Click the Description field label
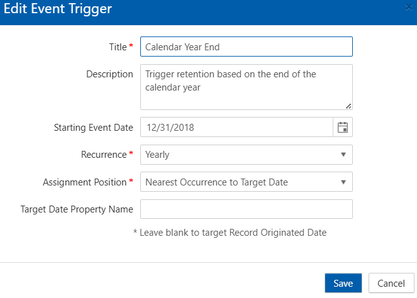417x298 pixels. (109, 74)
